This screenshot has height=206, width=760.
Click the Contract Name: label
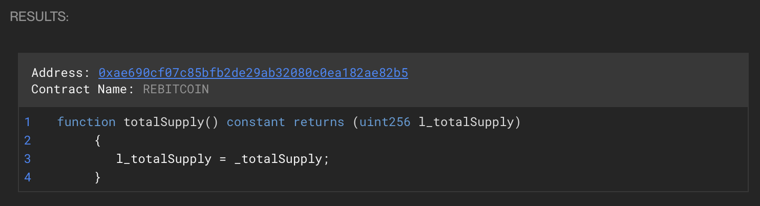[82, 89]
